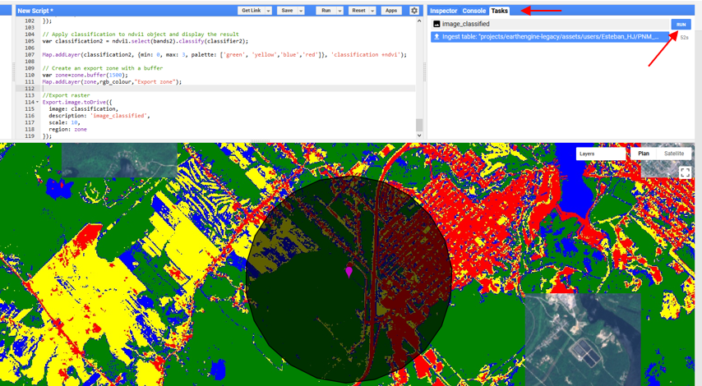Screen dimensions: 702x386
Task: Click the Get Link button
Action: pyautogui.click(x=252, y=11)
